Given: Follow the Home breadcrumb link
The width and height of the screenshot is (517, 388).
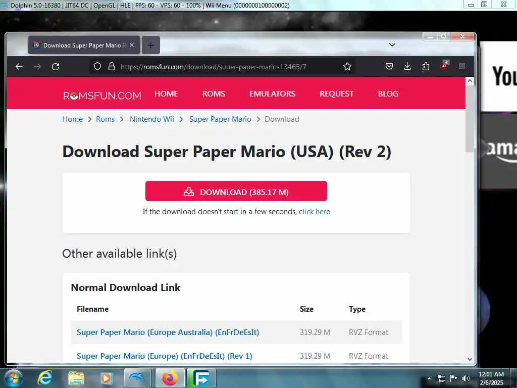Looking at the screenshot, I should pyautogui.click(x=73, y=119).
